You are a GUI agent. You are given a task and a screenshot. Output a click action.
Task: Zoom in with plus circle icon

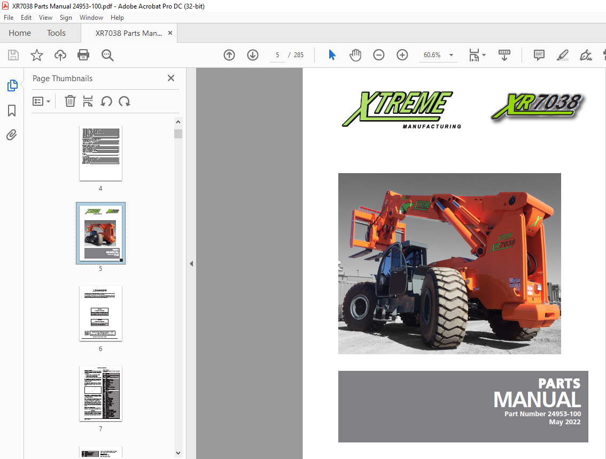point(402,55)
